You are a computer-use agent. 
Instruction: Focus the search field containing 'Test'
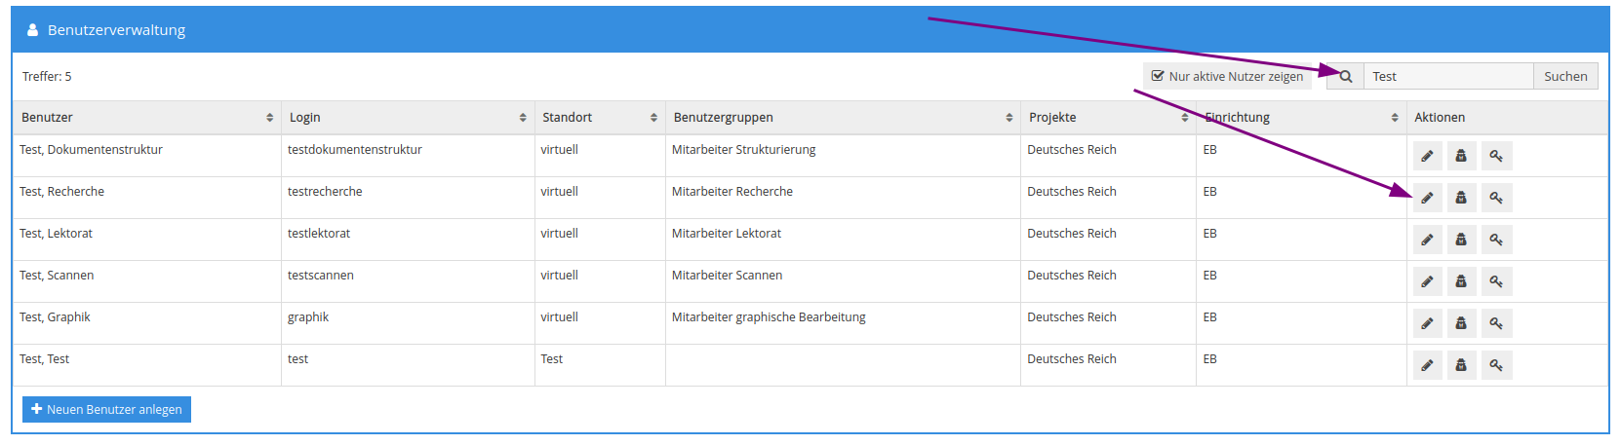click(x=1447, y=77)
